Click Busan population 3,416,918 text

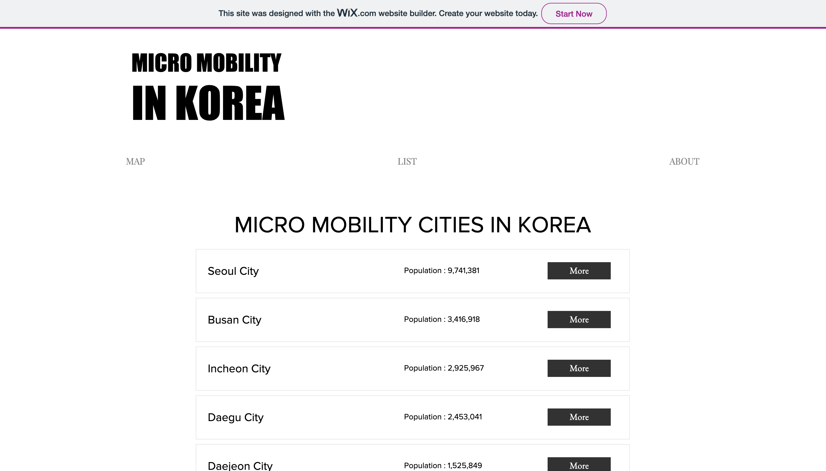coord(441,319)
